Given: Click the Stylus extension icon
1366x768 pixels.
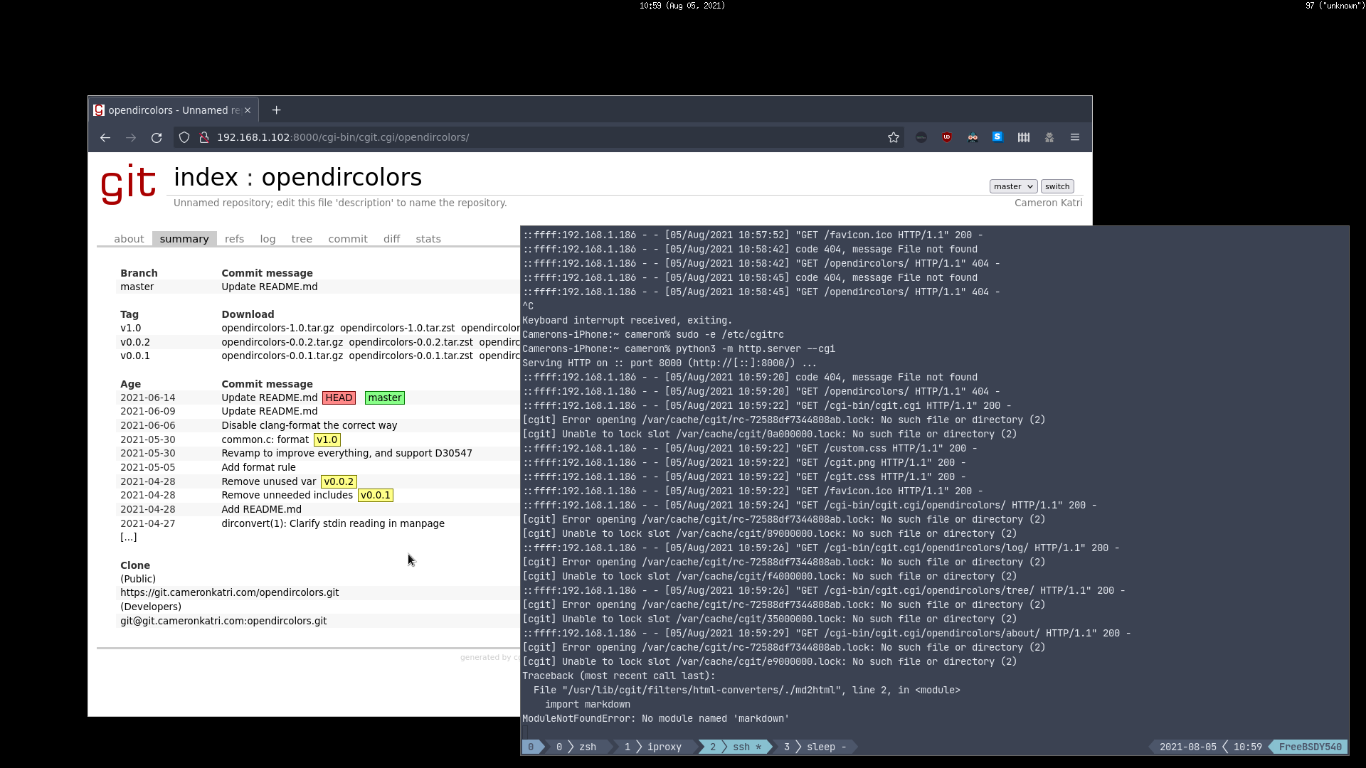Looking at the screenshot, I should pyautogui.click(x=997, y=137).
